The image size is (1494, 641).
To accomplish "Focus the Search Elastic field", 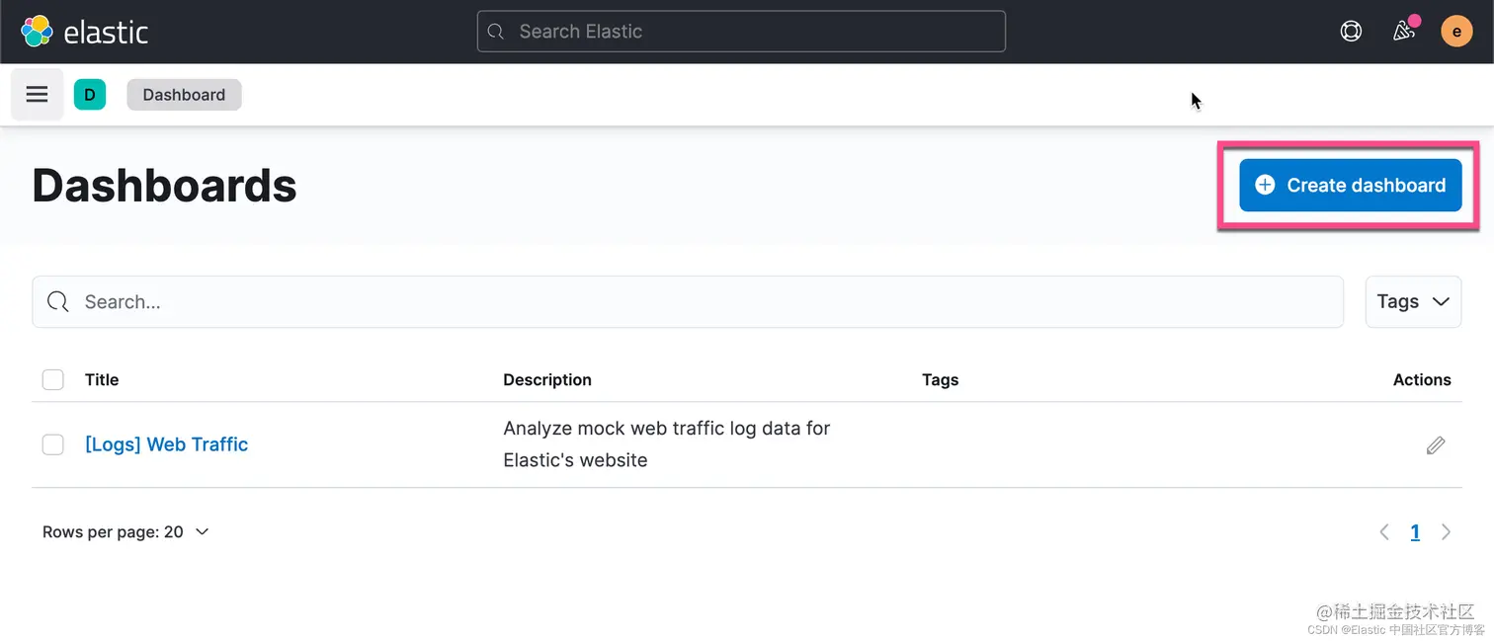I will [741, 32].
